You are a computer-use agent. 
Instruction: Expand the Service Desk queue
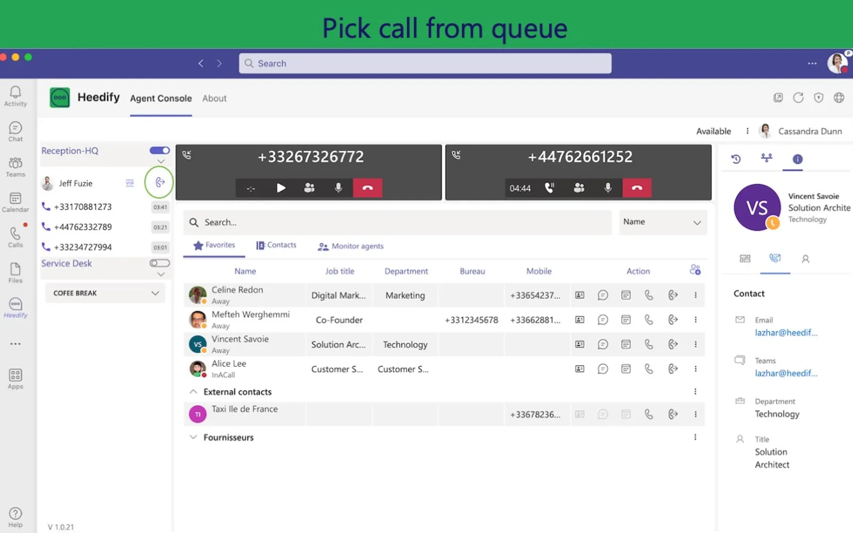point(160,274)
